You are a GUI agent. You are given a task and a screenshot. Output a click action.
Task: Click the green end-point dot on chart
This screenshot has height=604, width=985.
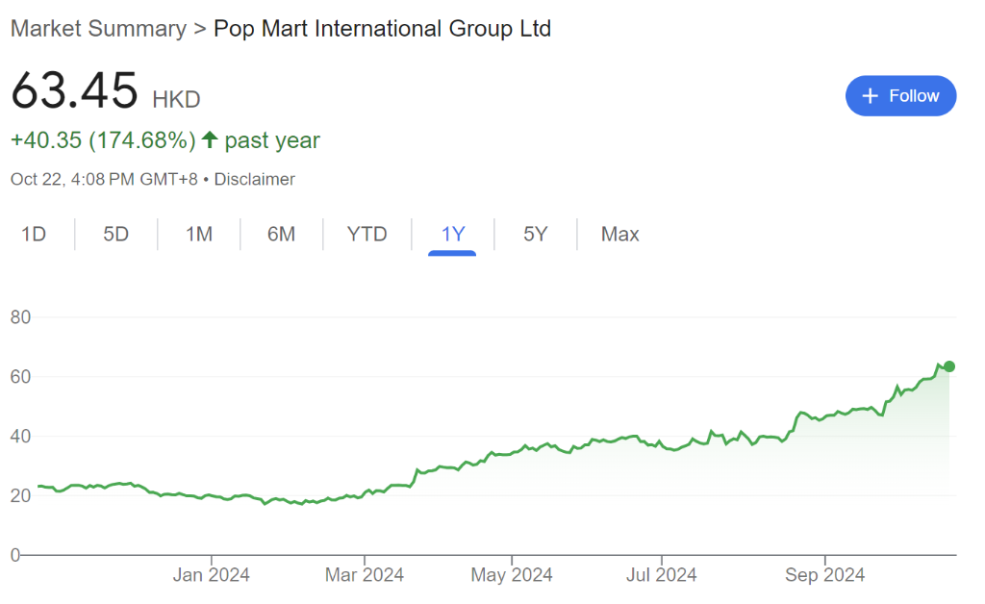[949, 366]
